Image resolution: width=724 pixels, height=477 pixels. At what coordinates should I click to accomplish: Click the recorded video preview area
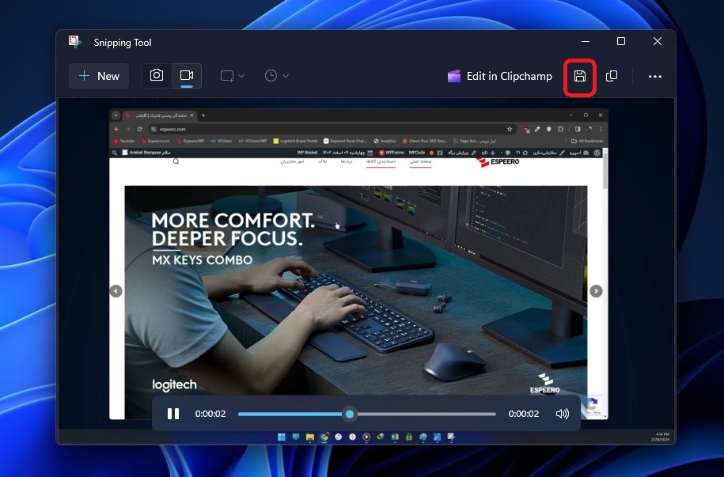366,271
